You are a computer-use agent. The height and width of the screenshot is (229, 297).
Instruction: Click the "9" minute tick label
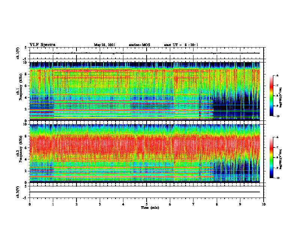click(x=240, y=204)
